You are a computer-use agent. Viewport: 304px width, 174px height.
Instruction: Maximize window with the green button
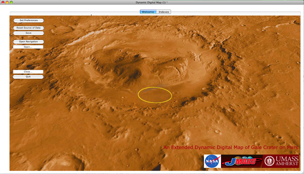(11, 2)
